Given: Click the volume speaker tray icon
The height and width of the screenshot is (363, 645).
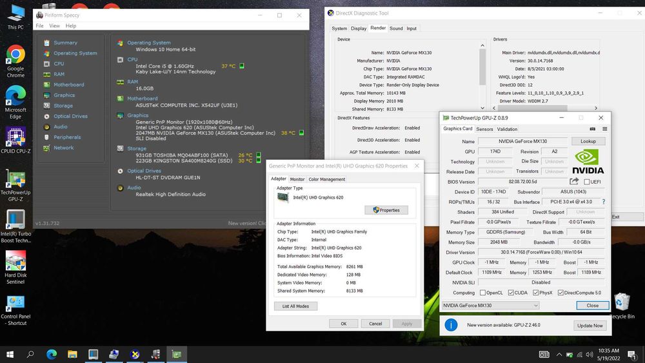Looking at the screenshot, I should [590, 355].
